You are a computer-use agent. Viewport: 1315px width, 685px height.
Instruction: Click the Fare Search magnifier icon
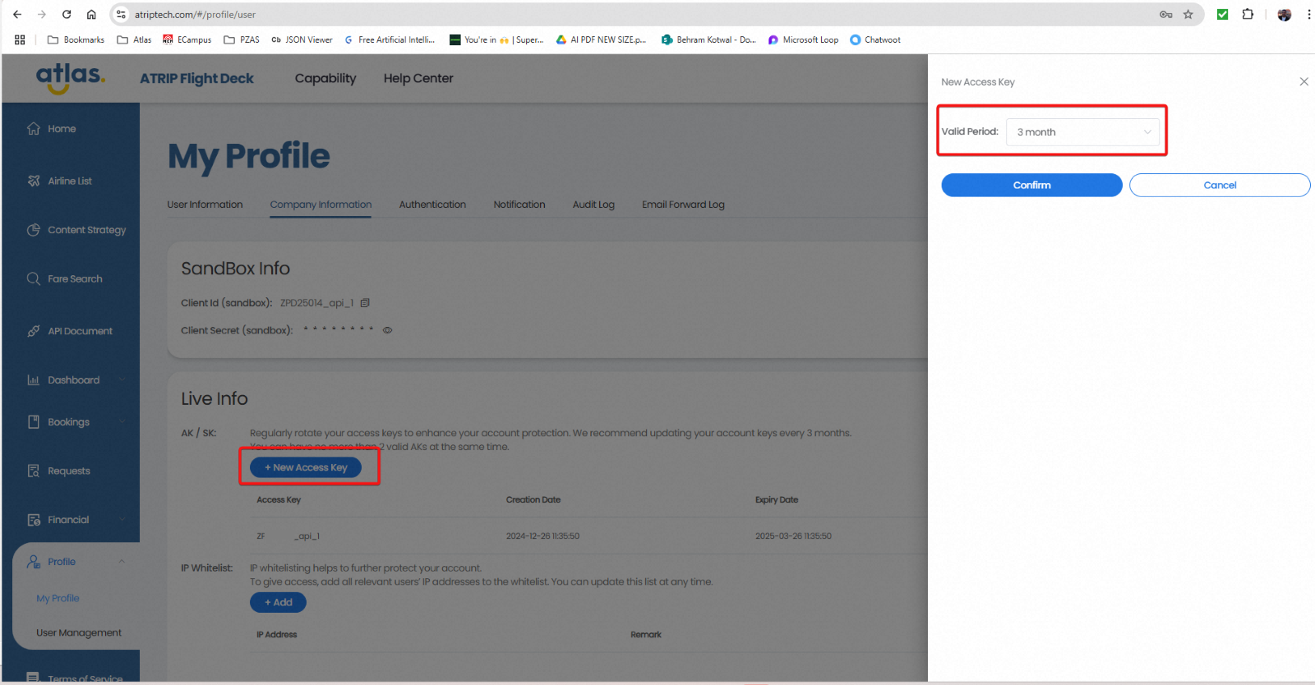[34, 278]
